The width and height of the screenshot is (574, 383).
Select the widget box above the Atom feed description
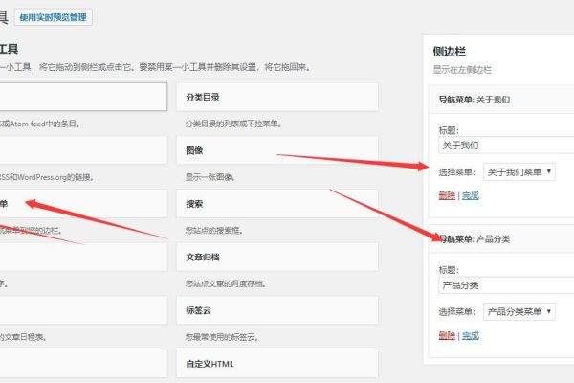tap(81, 97)
